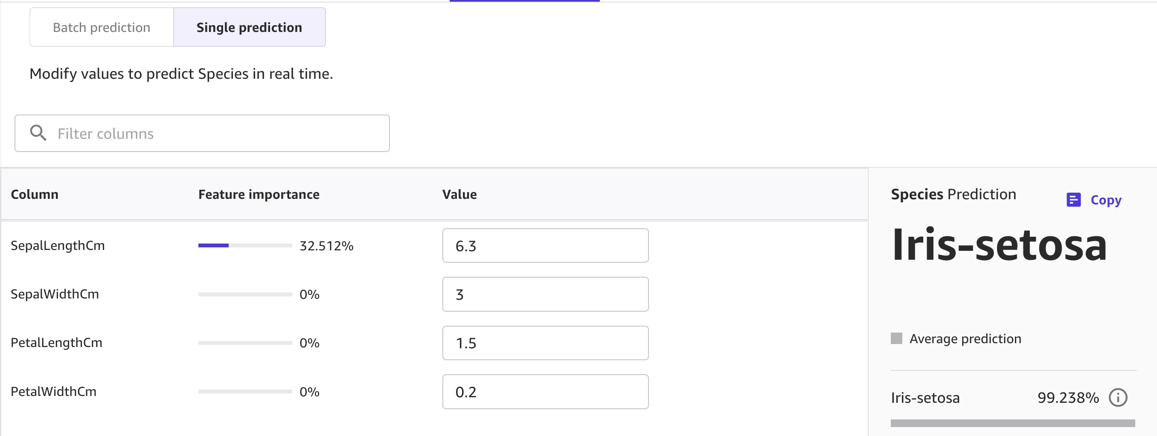1157x436 pixels.
Task: Click the Copy link text
Action: (x=1105, y=200)
